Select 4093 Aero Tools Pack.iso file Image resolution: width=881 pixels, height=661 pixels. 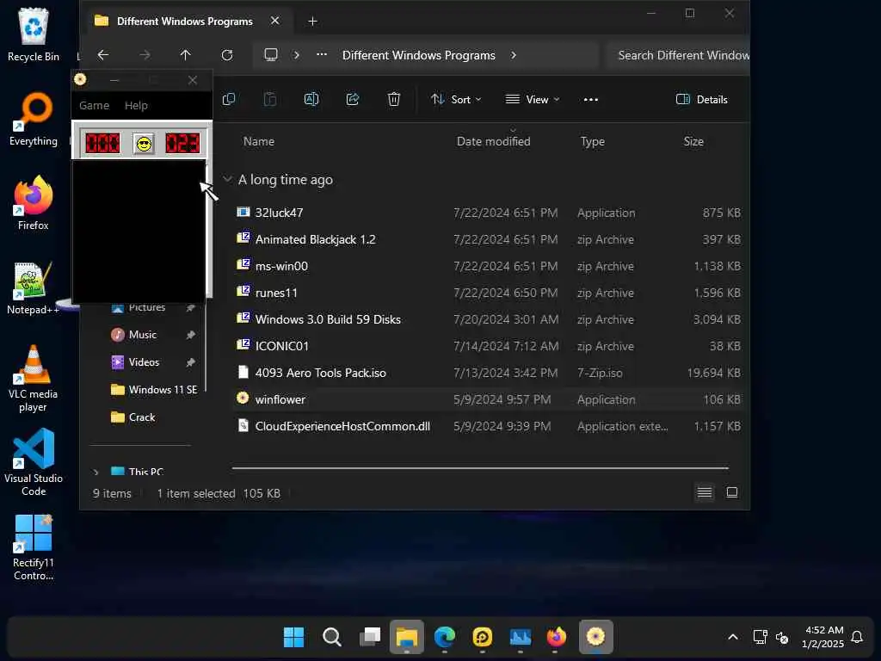click(487, 373)
